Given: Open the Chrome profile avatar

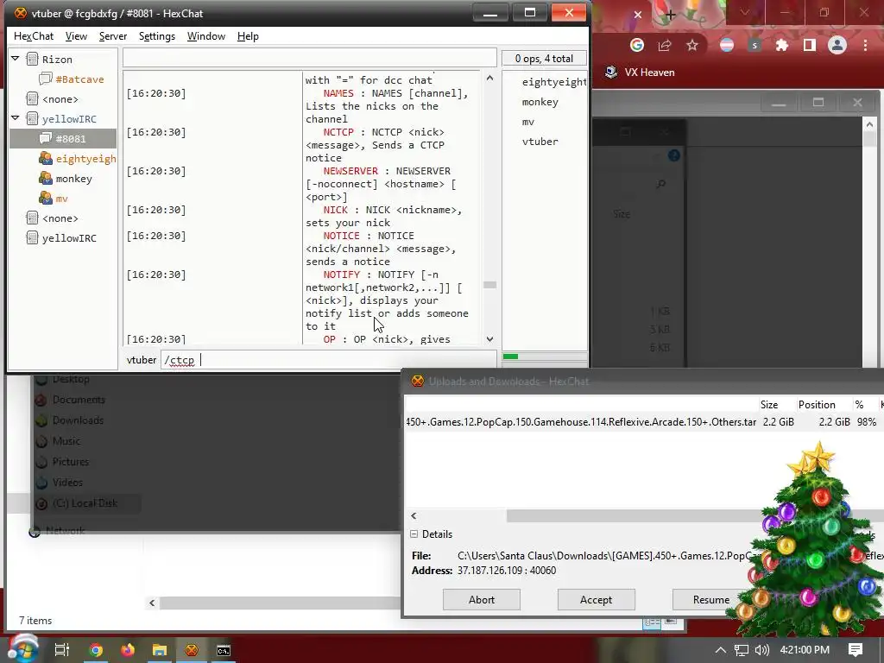Looking at the screenshot, I should (x=837, y=45).
